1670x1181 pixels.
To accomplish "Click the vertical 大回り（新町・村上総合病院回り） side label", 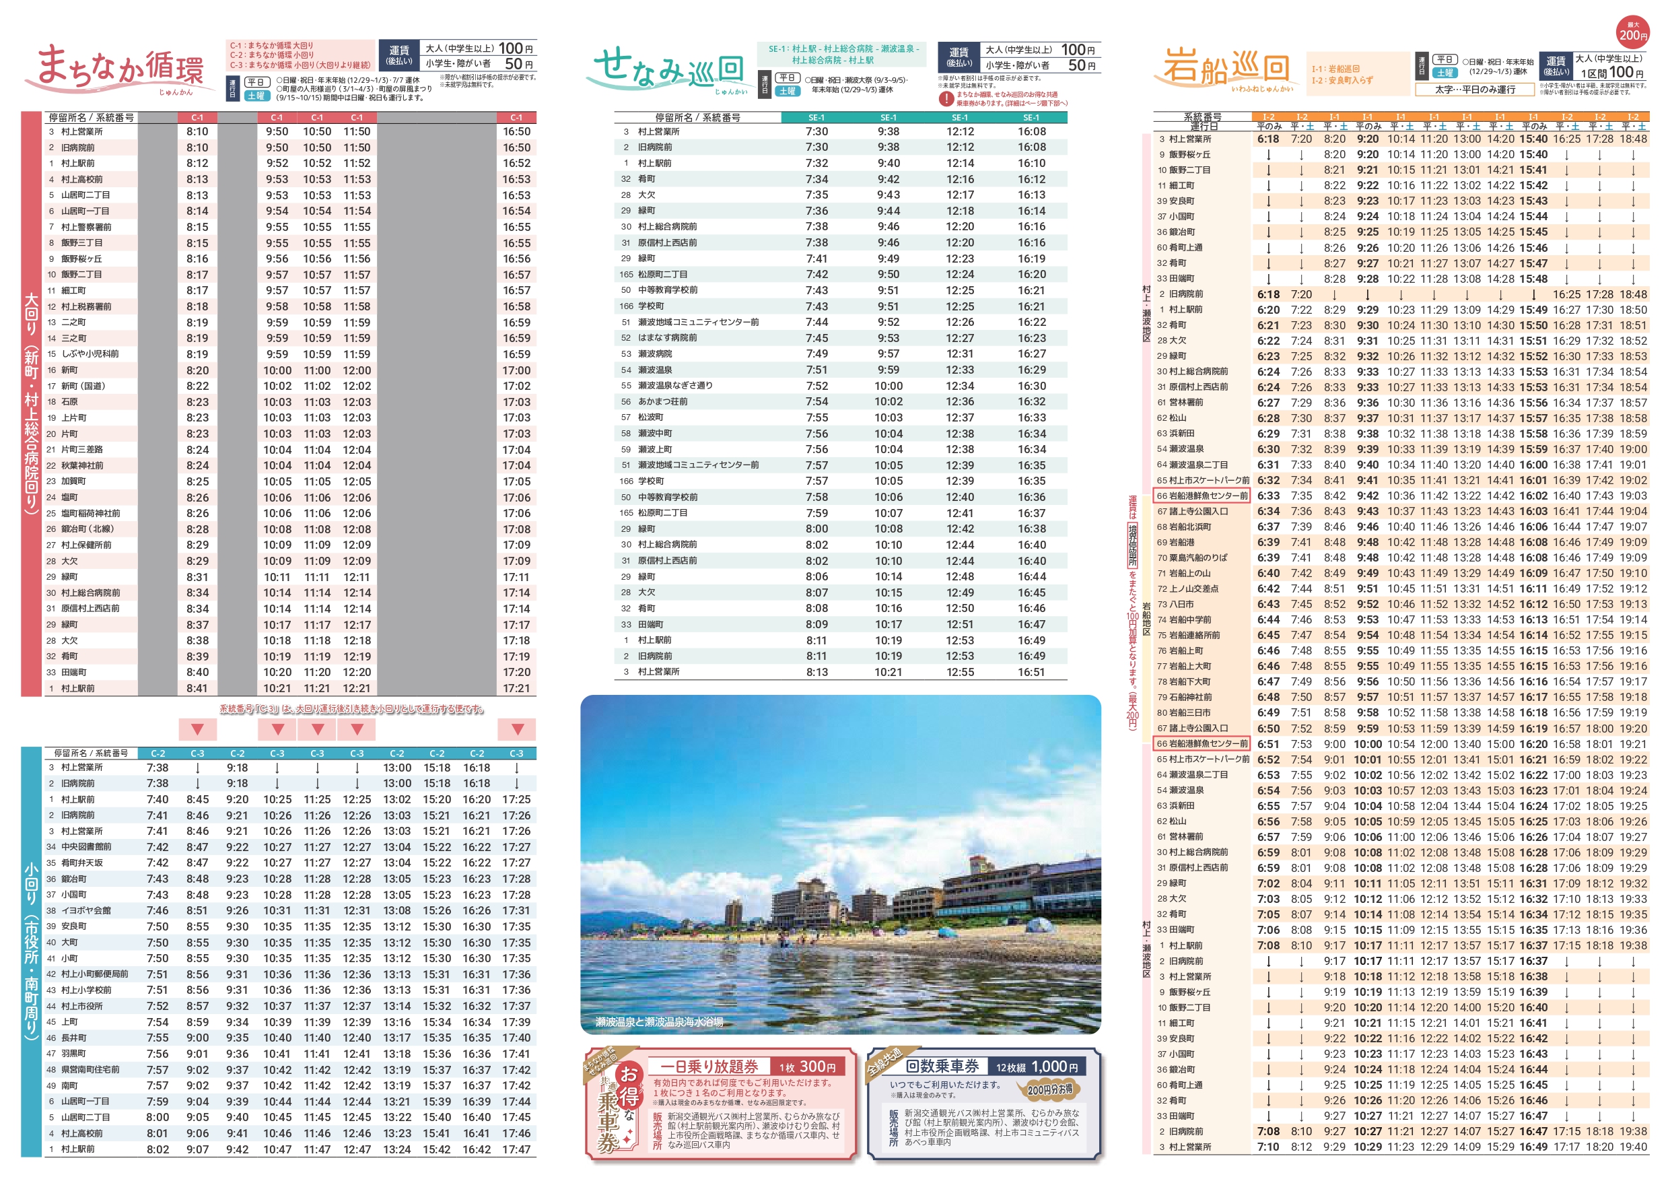I will 31,403.
